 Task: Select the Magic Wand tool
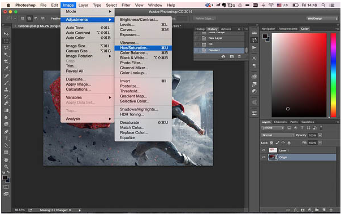coord(6,55)
